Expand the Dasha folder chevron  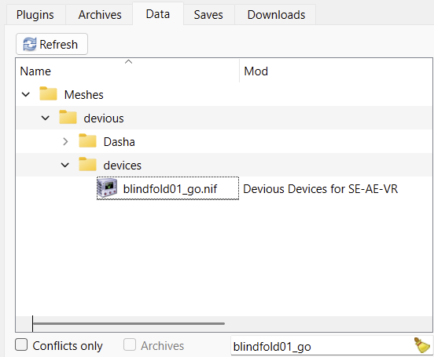(65, 142)
